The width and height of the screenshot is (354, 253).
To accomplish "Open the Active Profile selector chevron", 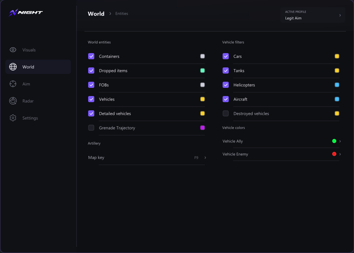I will 340,15.
